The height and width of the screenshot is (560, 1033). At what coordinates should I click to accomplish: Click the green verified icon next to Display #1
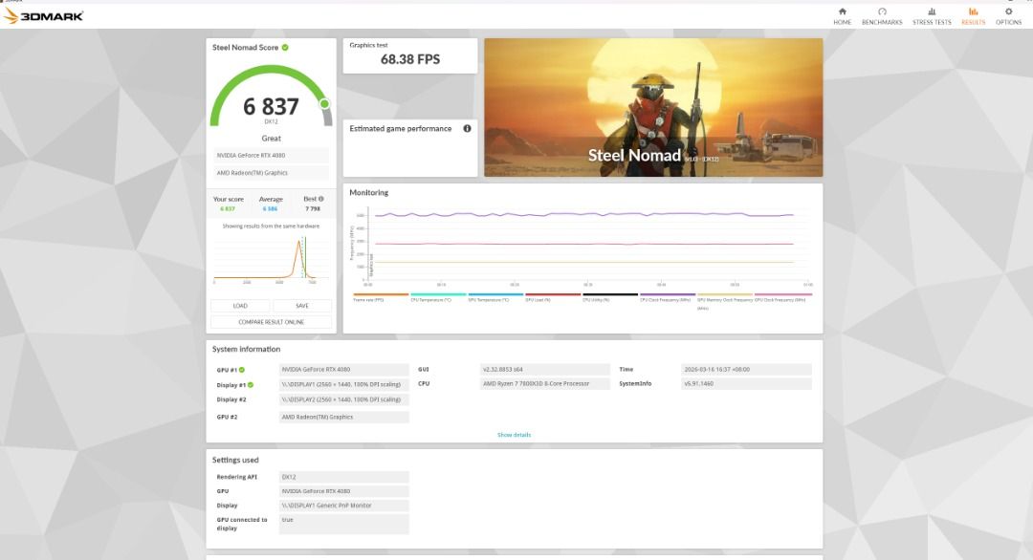(251, 385)
